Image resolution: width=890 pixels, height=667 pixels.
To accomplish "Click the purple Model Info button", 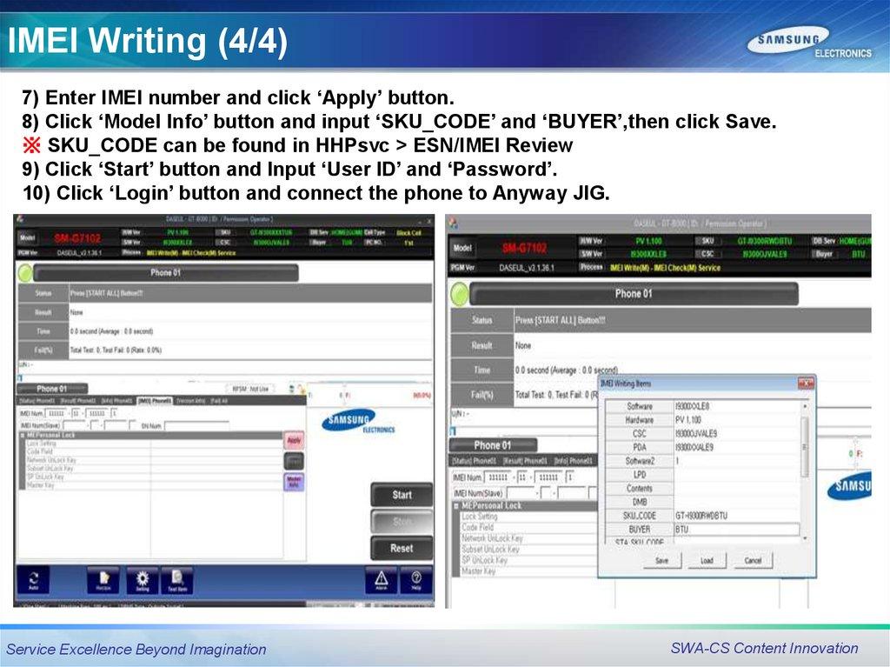I will [295, 482].
